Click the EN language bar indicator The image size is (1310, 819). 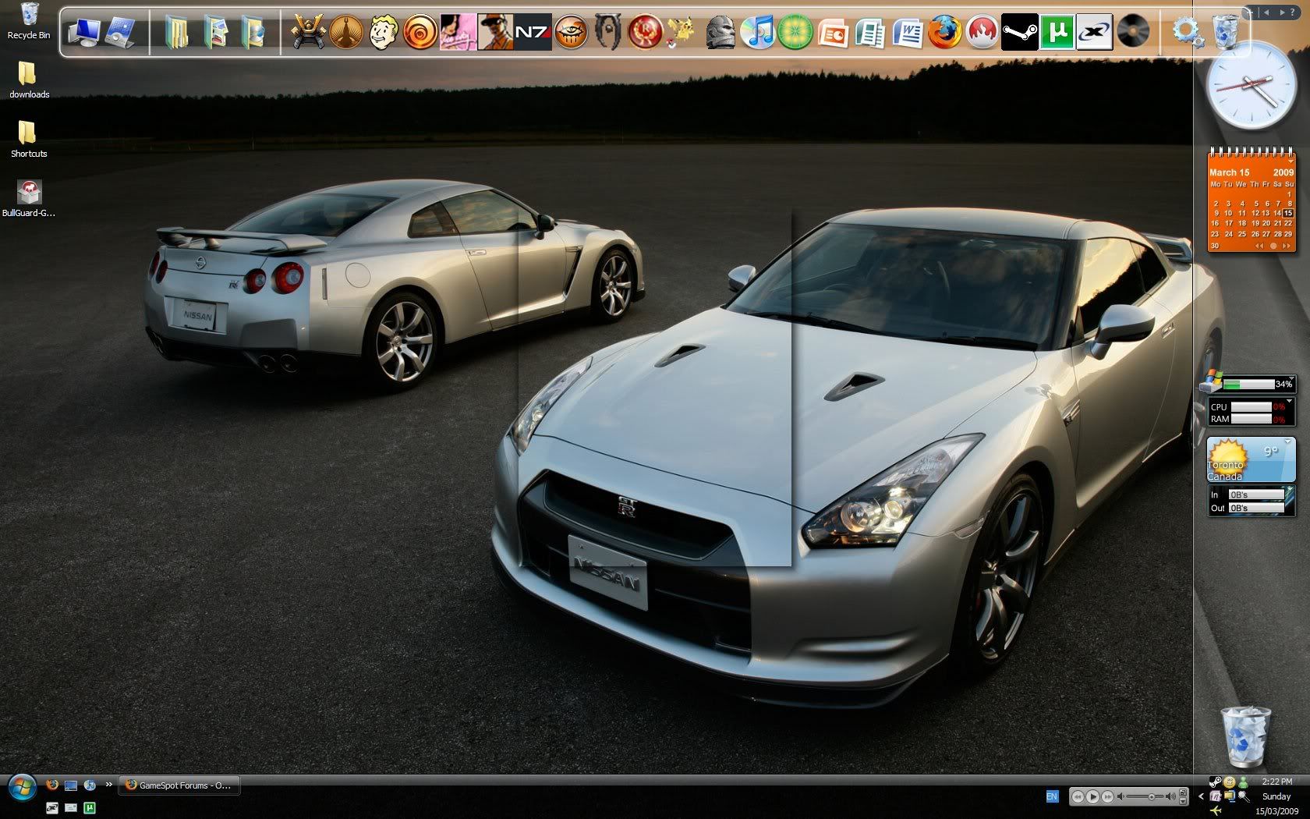(1052, 796)
